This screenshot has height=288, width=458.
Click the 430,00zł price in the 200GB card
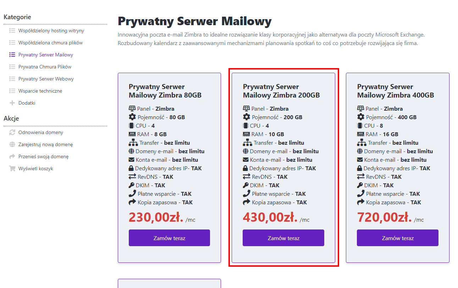pos(270,217)
